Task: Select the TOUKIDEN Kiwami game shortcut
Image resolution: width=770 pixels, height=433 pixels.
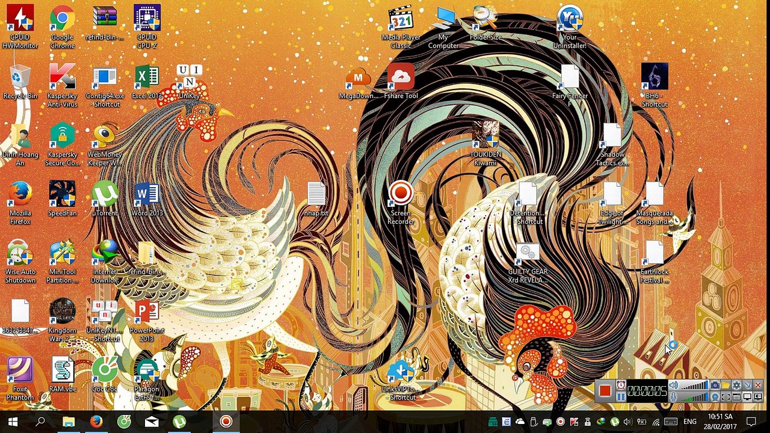Action: (485, 145)
